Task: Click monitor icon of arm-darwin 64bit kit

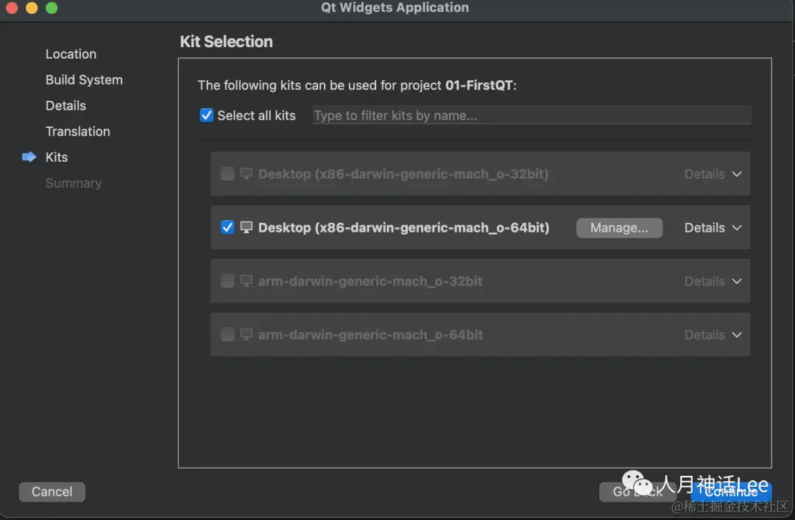Action: click(247, 335)
